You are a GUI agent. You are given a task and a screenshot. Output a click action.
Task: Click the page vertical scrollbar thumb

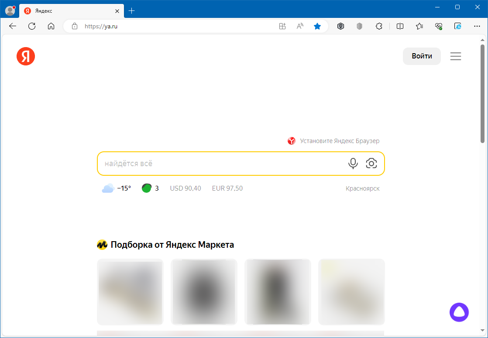point(482,93)
